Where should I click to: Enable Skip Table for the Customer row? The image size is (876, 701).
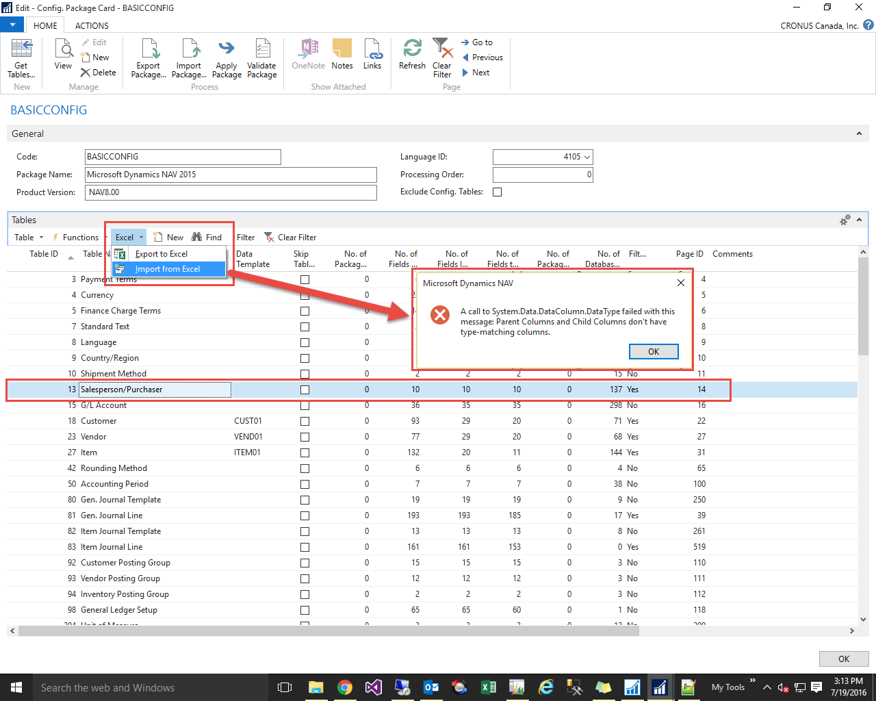(x=305, y=420)
